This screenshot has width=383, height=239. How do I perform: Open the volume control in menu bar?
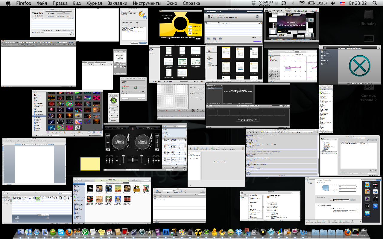tap(333, 3)
